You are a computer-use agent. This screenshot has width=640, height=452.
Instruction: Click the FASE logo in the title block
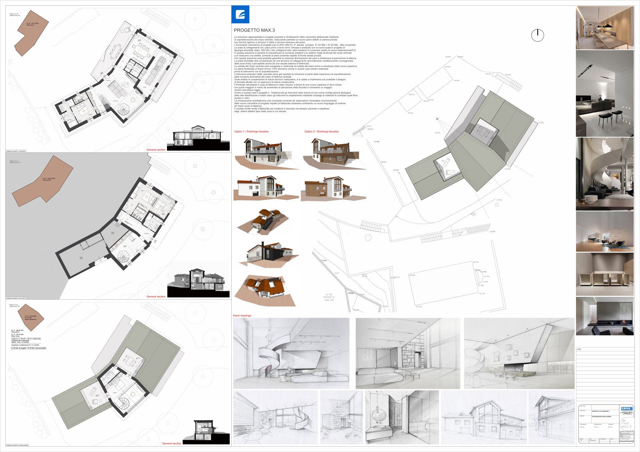tap(627, 408)
